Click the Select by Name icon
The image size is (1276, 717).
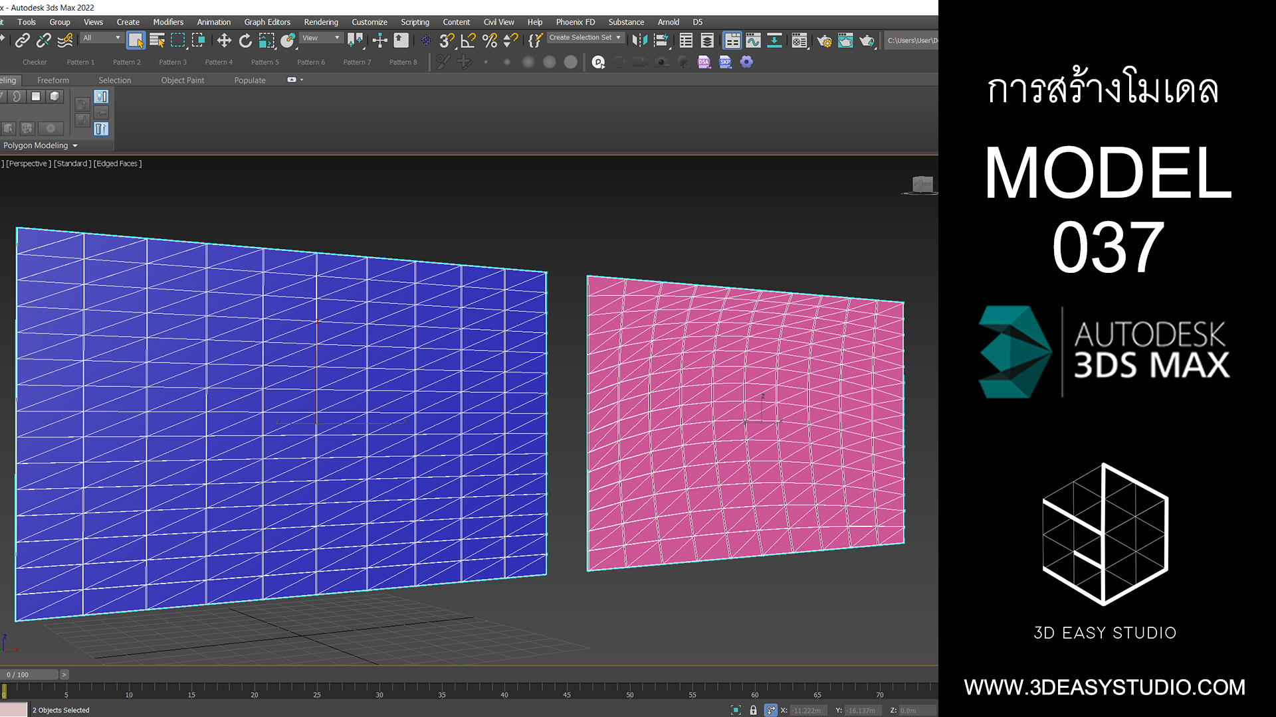(157, 40)
